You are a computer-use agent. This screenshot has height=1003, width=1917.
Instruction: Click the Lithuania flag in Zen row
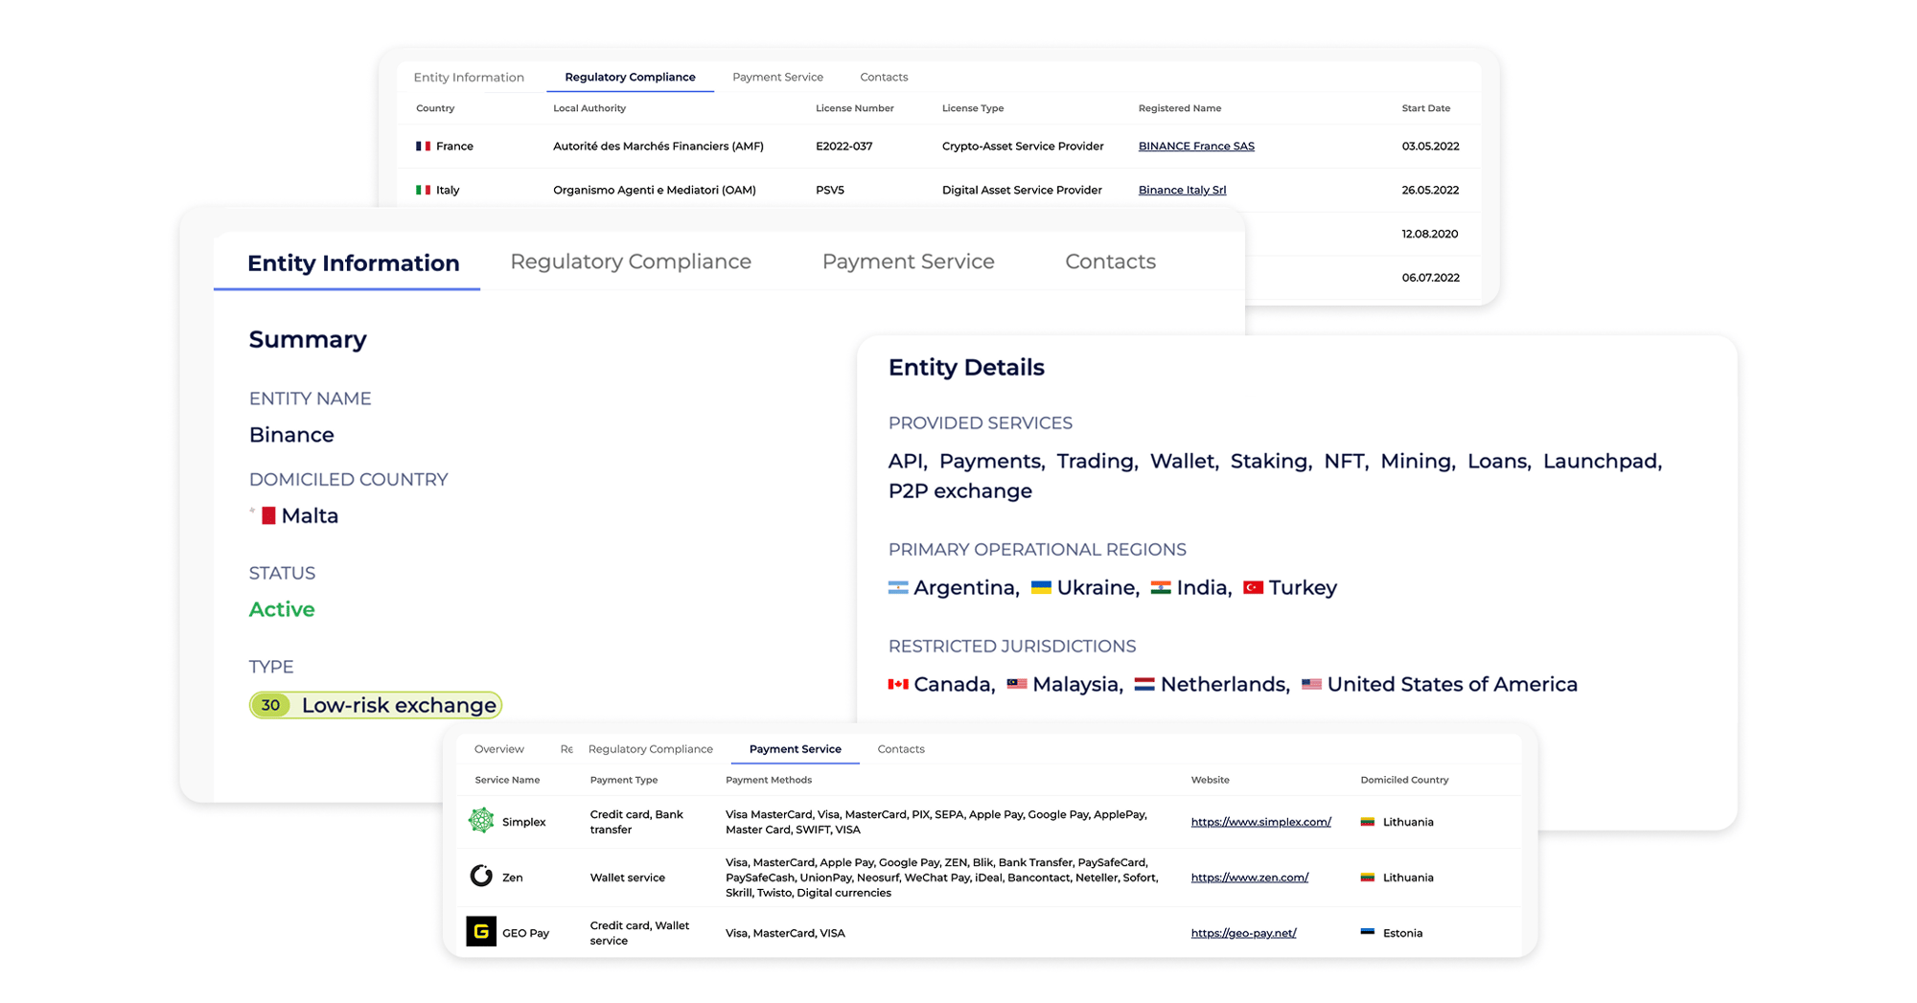(x=1368, y=878)
